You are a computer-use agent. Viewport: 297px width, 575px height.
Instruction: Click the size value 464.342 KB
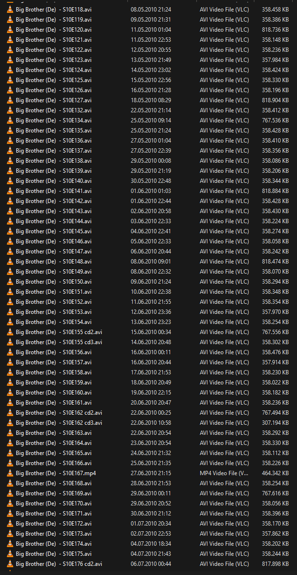click(x=275, y=473)
